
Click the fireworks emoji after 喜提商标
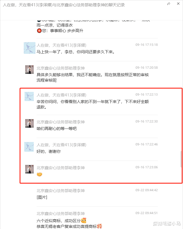click(x=100, y=226)
